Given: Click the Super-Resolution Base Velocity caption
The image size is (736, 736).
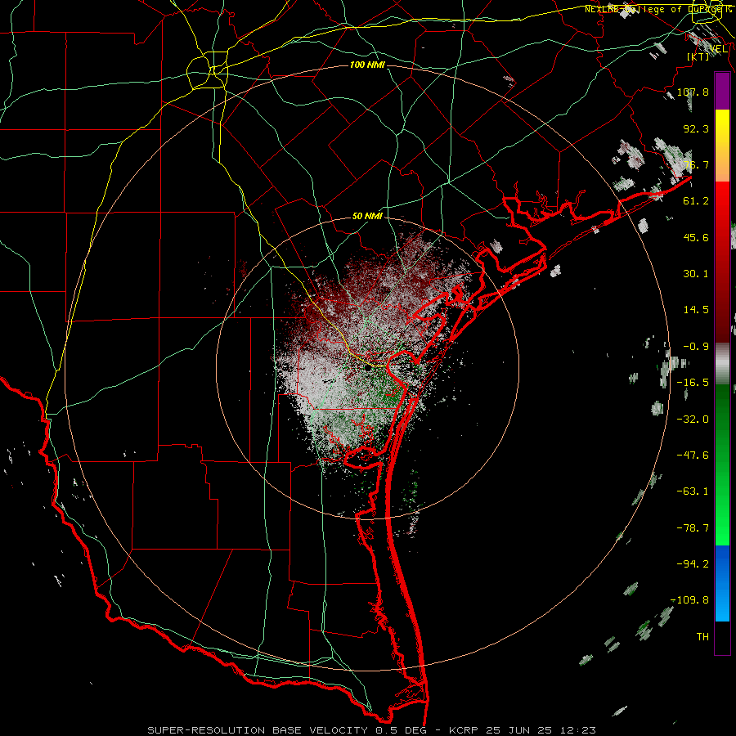Looking at the screenshot, I should coord(372,730).
